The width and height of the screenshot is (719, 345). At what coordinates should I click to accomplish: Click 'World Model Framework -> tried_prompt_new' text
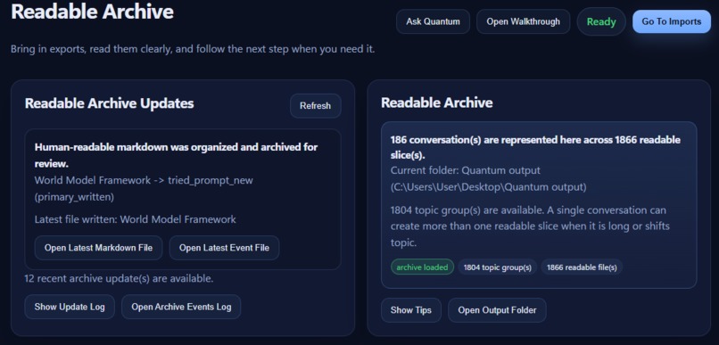pyautogui.click(x=144, y=188)
